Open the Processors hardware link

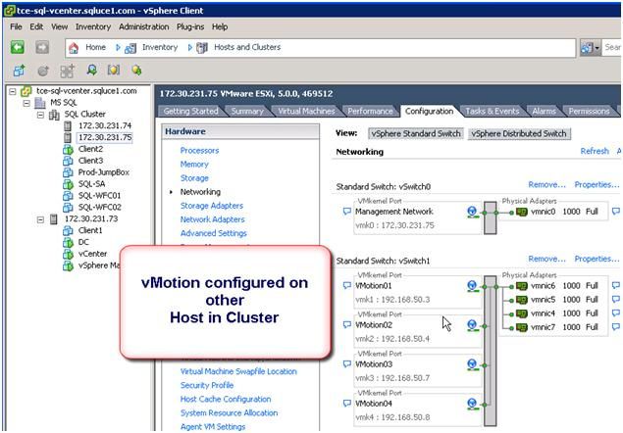pos(199,151)
